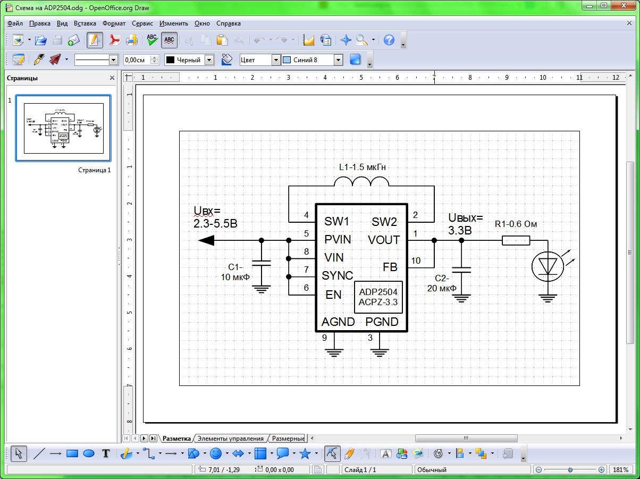The width and height of the screenshot is (640, 479).
Task: Select the Line drawing tool
Action: [39, 453]
